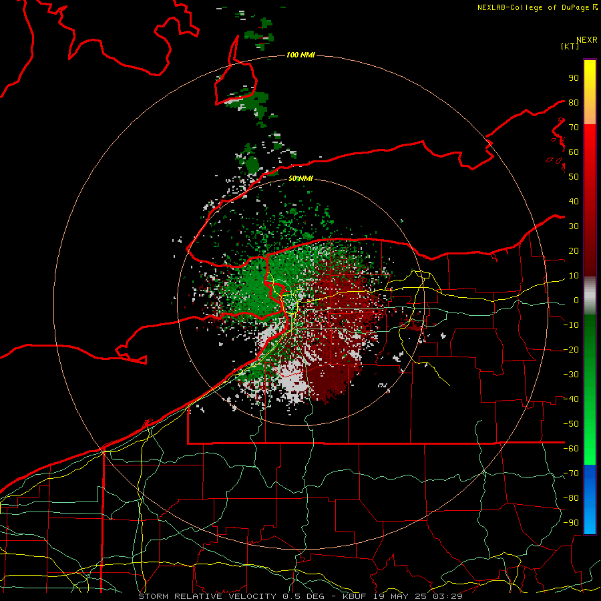This screenshot has width=601, height=601.
Task: Click the -20 value on the velocity scale
Action: [571, 350]
